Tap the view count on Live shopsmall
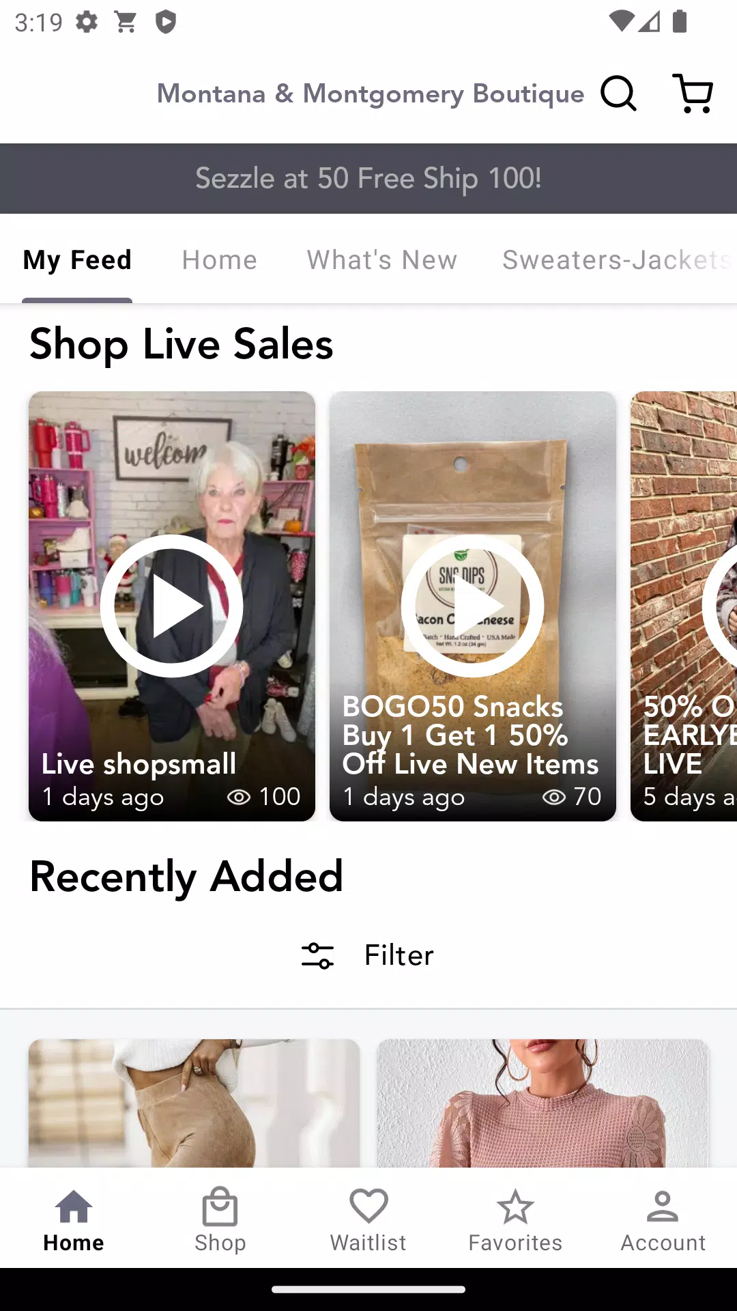 coord(264,797)
